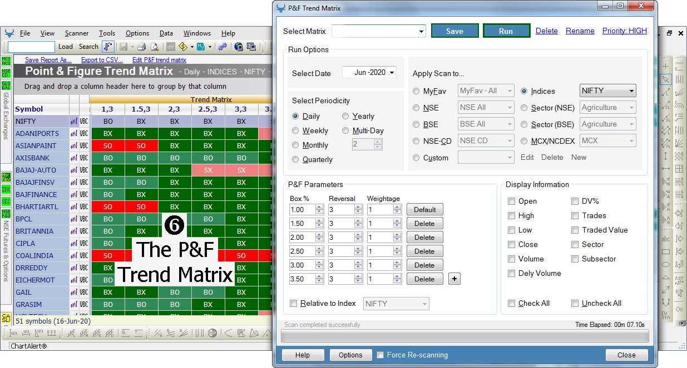
Task: Click the yellow diamond scanner icon
Action: 182,47
